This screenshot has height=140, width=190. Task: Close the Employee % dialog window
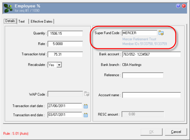(184, 6)
